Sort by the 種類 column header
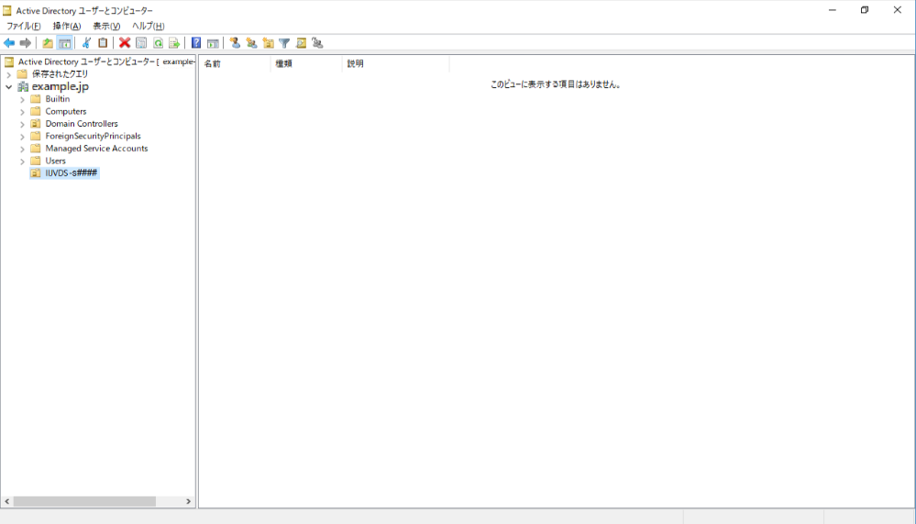Screen dimensions: 916x524 click(x=306, y=63)
